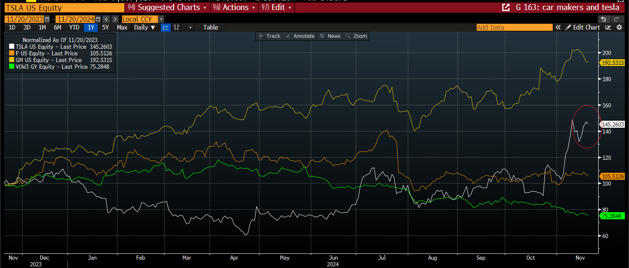Click the GM value label 192.5315
This screenshot has height=268, width=629.
click(612, 63)
